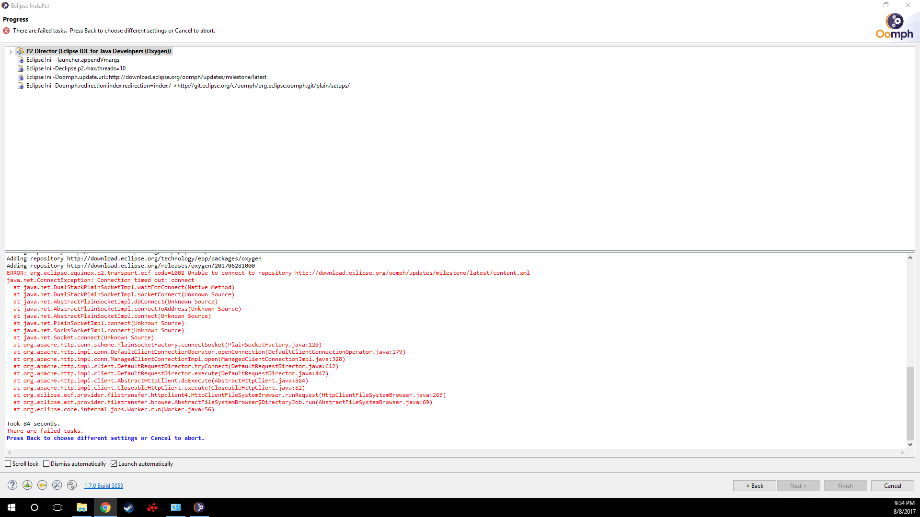Click the vertical scrollbar thumb of the log
This screenshot has height=517, width=920.
pos(910,403)
